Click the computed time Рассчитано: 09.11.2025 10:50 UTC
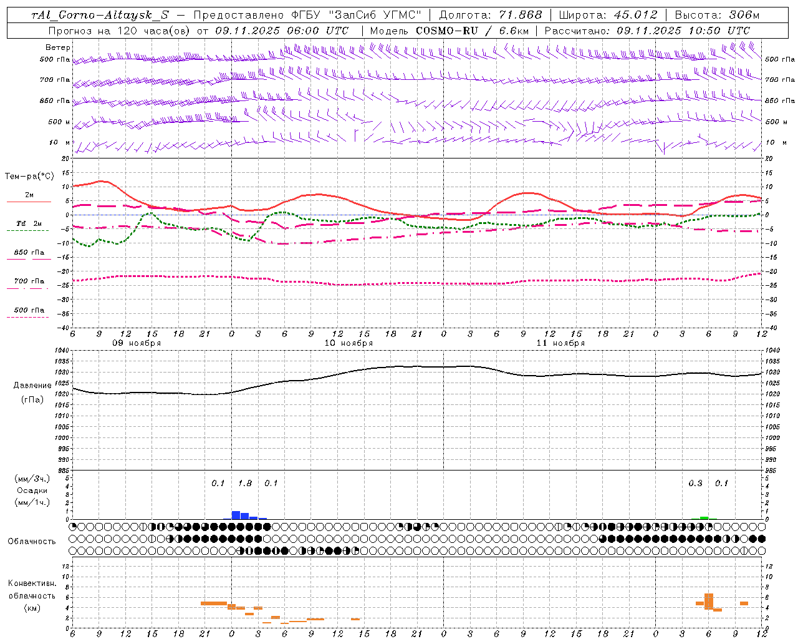 coord(647,31)
